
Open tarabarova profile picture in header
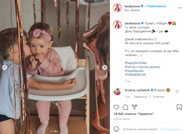tap(117, 8)
